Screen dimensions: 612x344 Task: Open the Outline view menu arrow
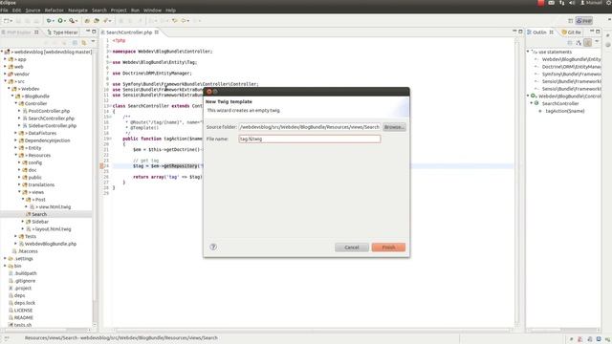point(597,42)
